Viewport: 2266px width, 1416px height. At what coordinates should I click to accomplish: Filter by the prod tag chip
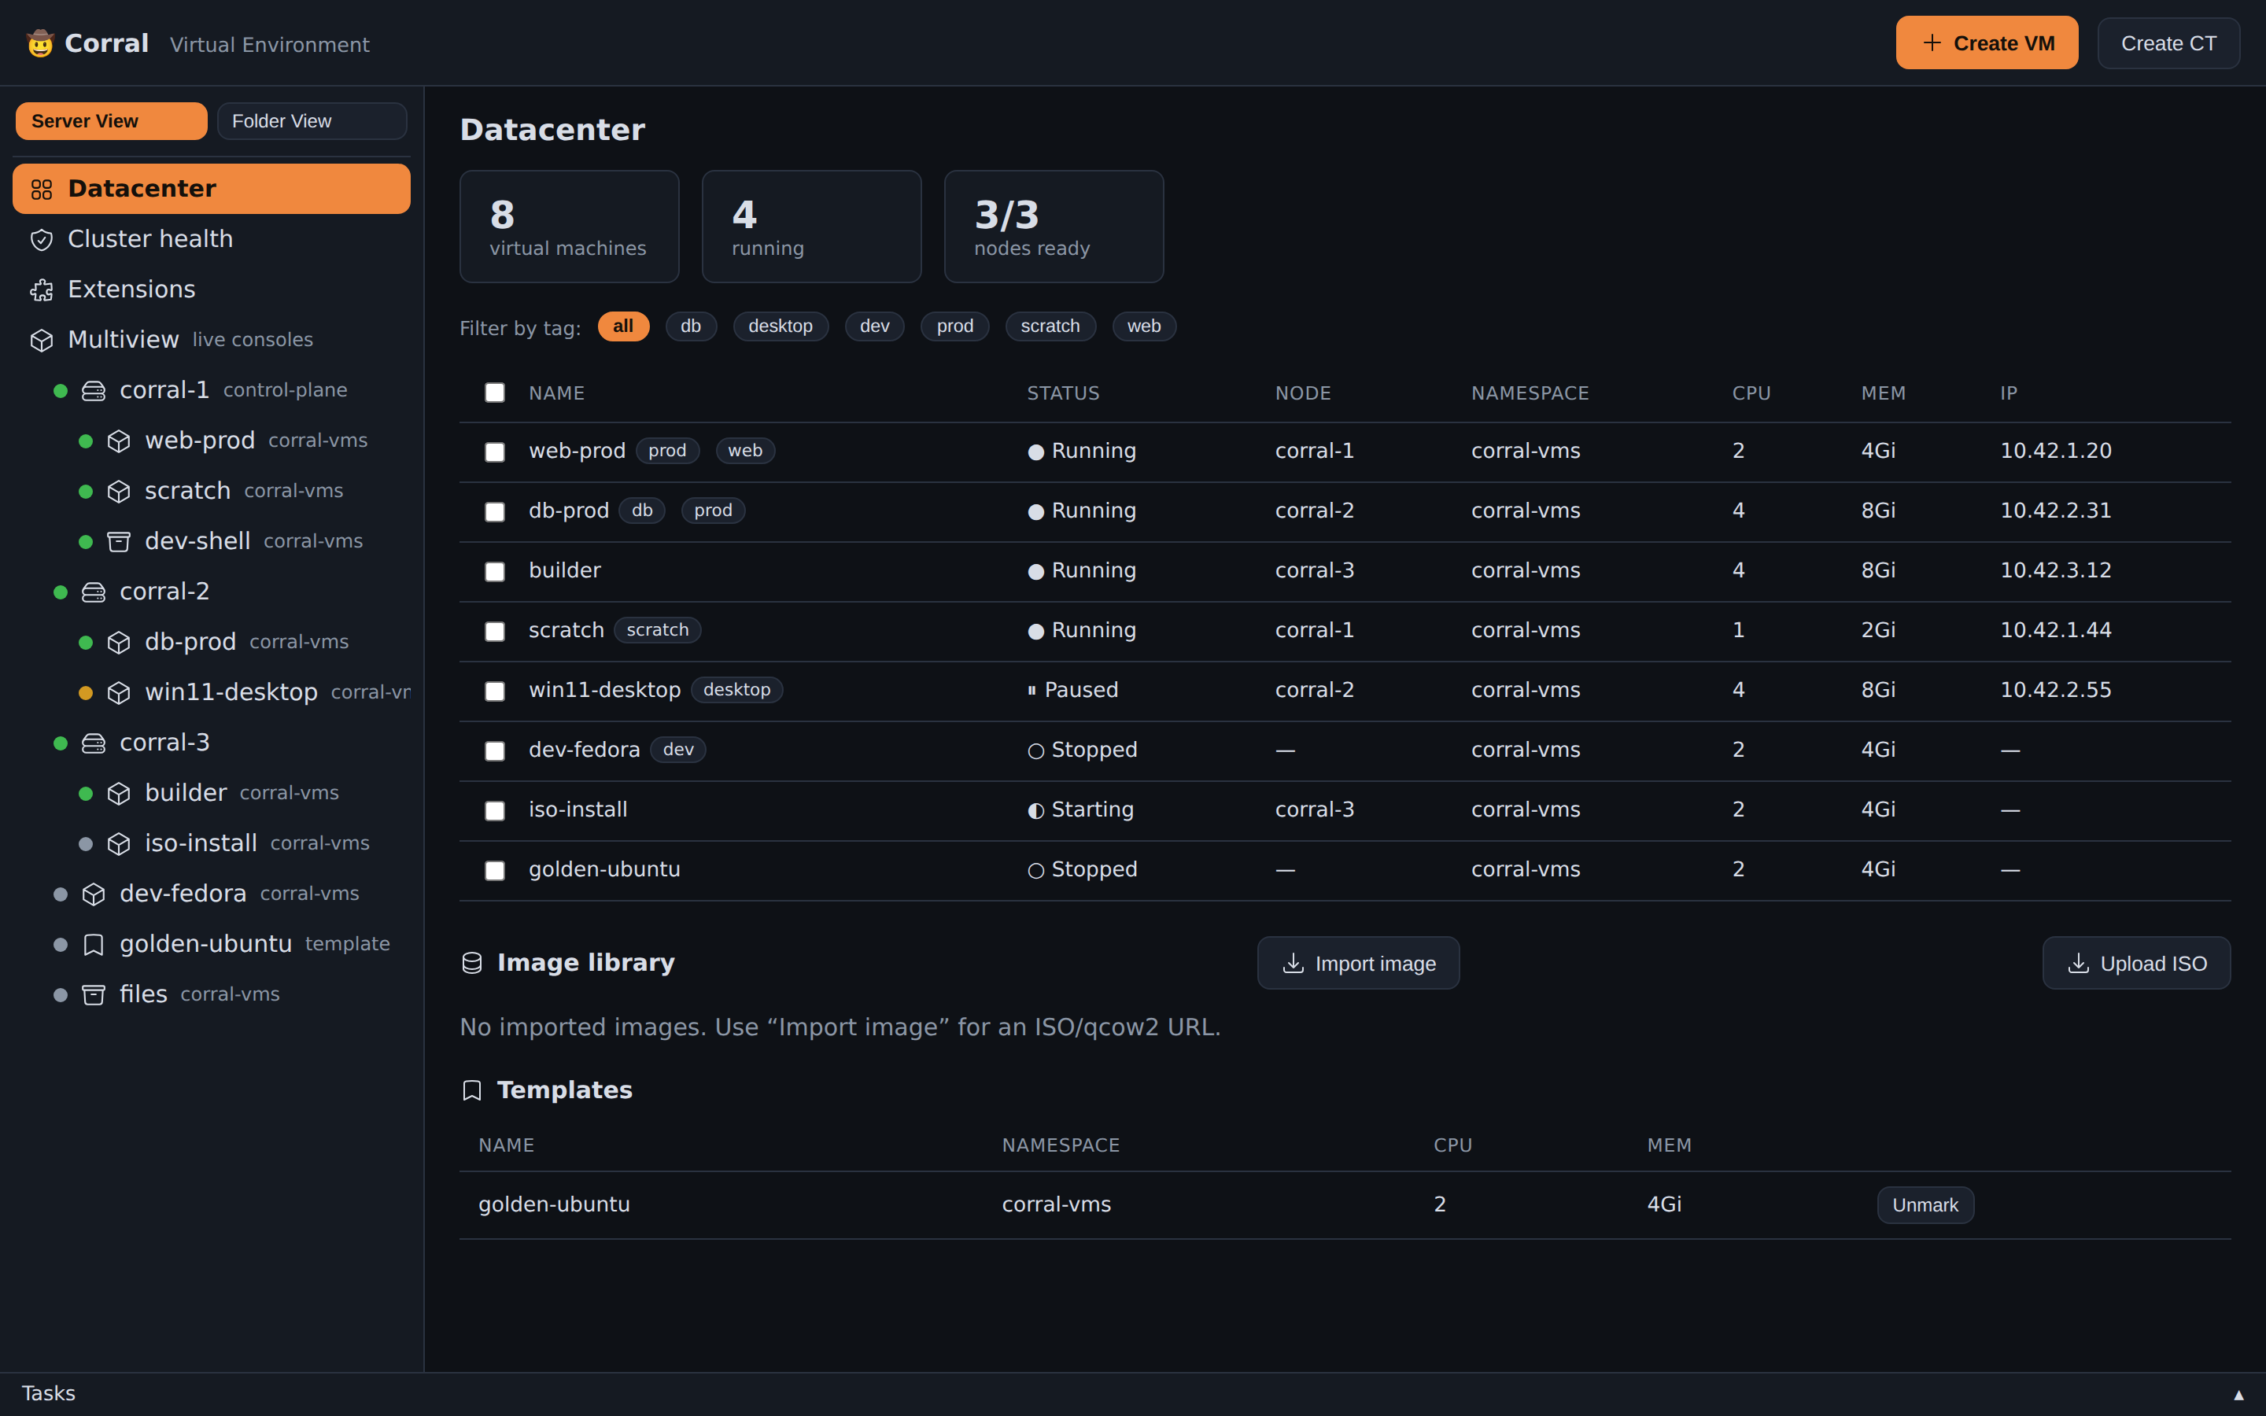coord(955,326)
